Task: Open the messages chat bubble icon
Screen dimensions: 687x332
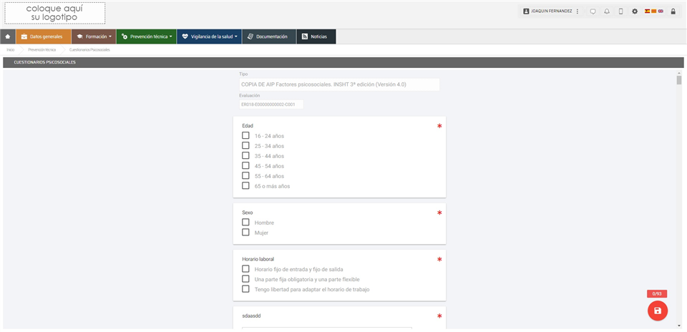Action: click(x=593, y=11)
